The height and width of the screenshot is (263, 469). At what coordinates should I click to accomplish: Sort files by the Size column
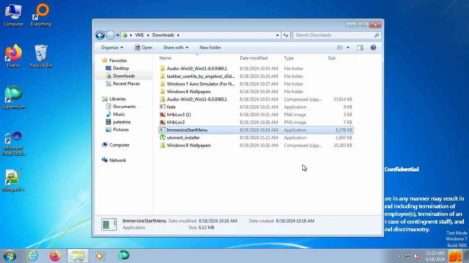(x=340, y=58)
